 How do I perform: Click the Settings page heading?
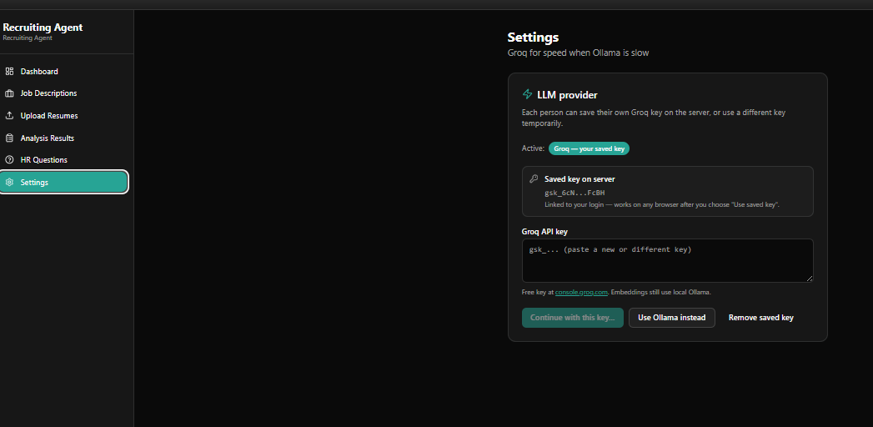(533, 38)
